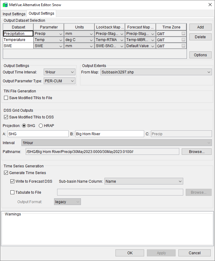Viewport: 215px width, 261px height.
Task: Open time zone picker for Precipitation row
Action: pos(183,34)
